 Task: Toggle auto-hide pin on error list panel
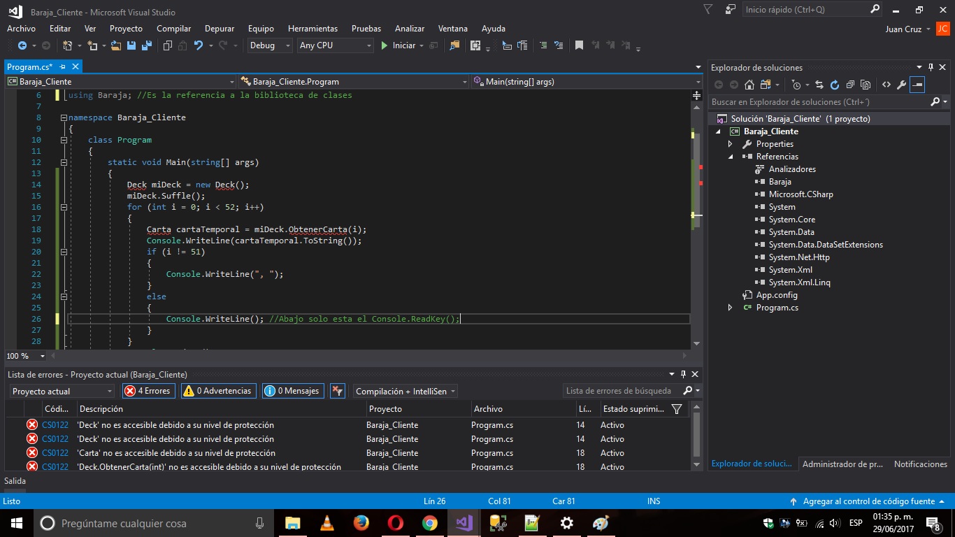tap(684, 375)
